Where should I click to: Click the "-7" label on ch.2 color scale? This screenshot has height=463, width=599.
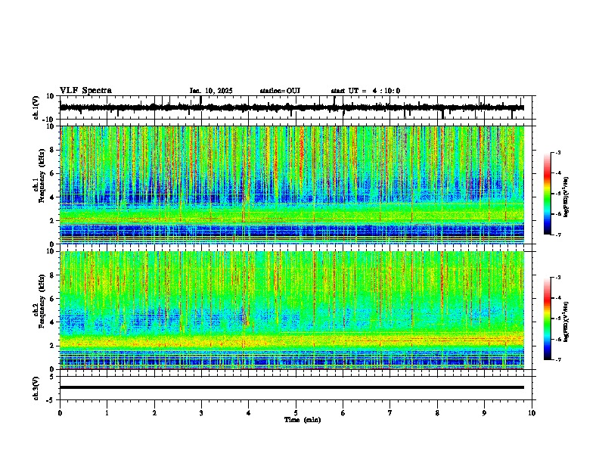tap(557, 359)
